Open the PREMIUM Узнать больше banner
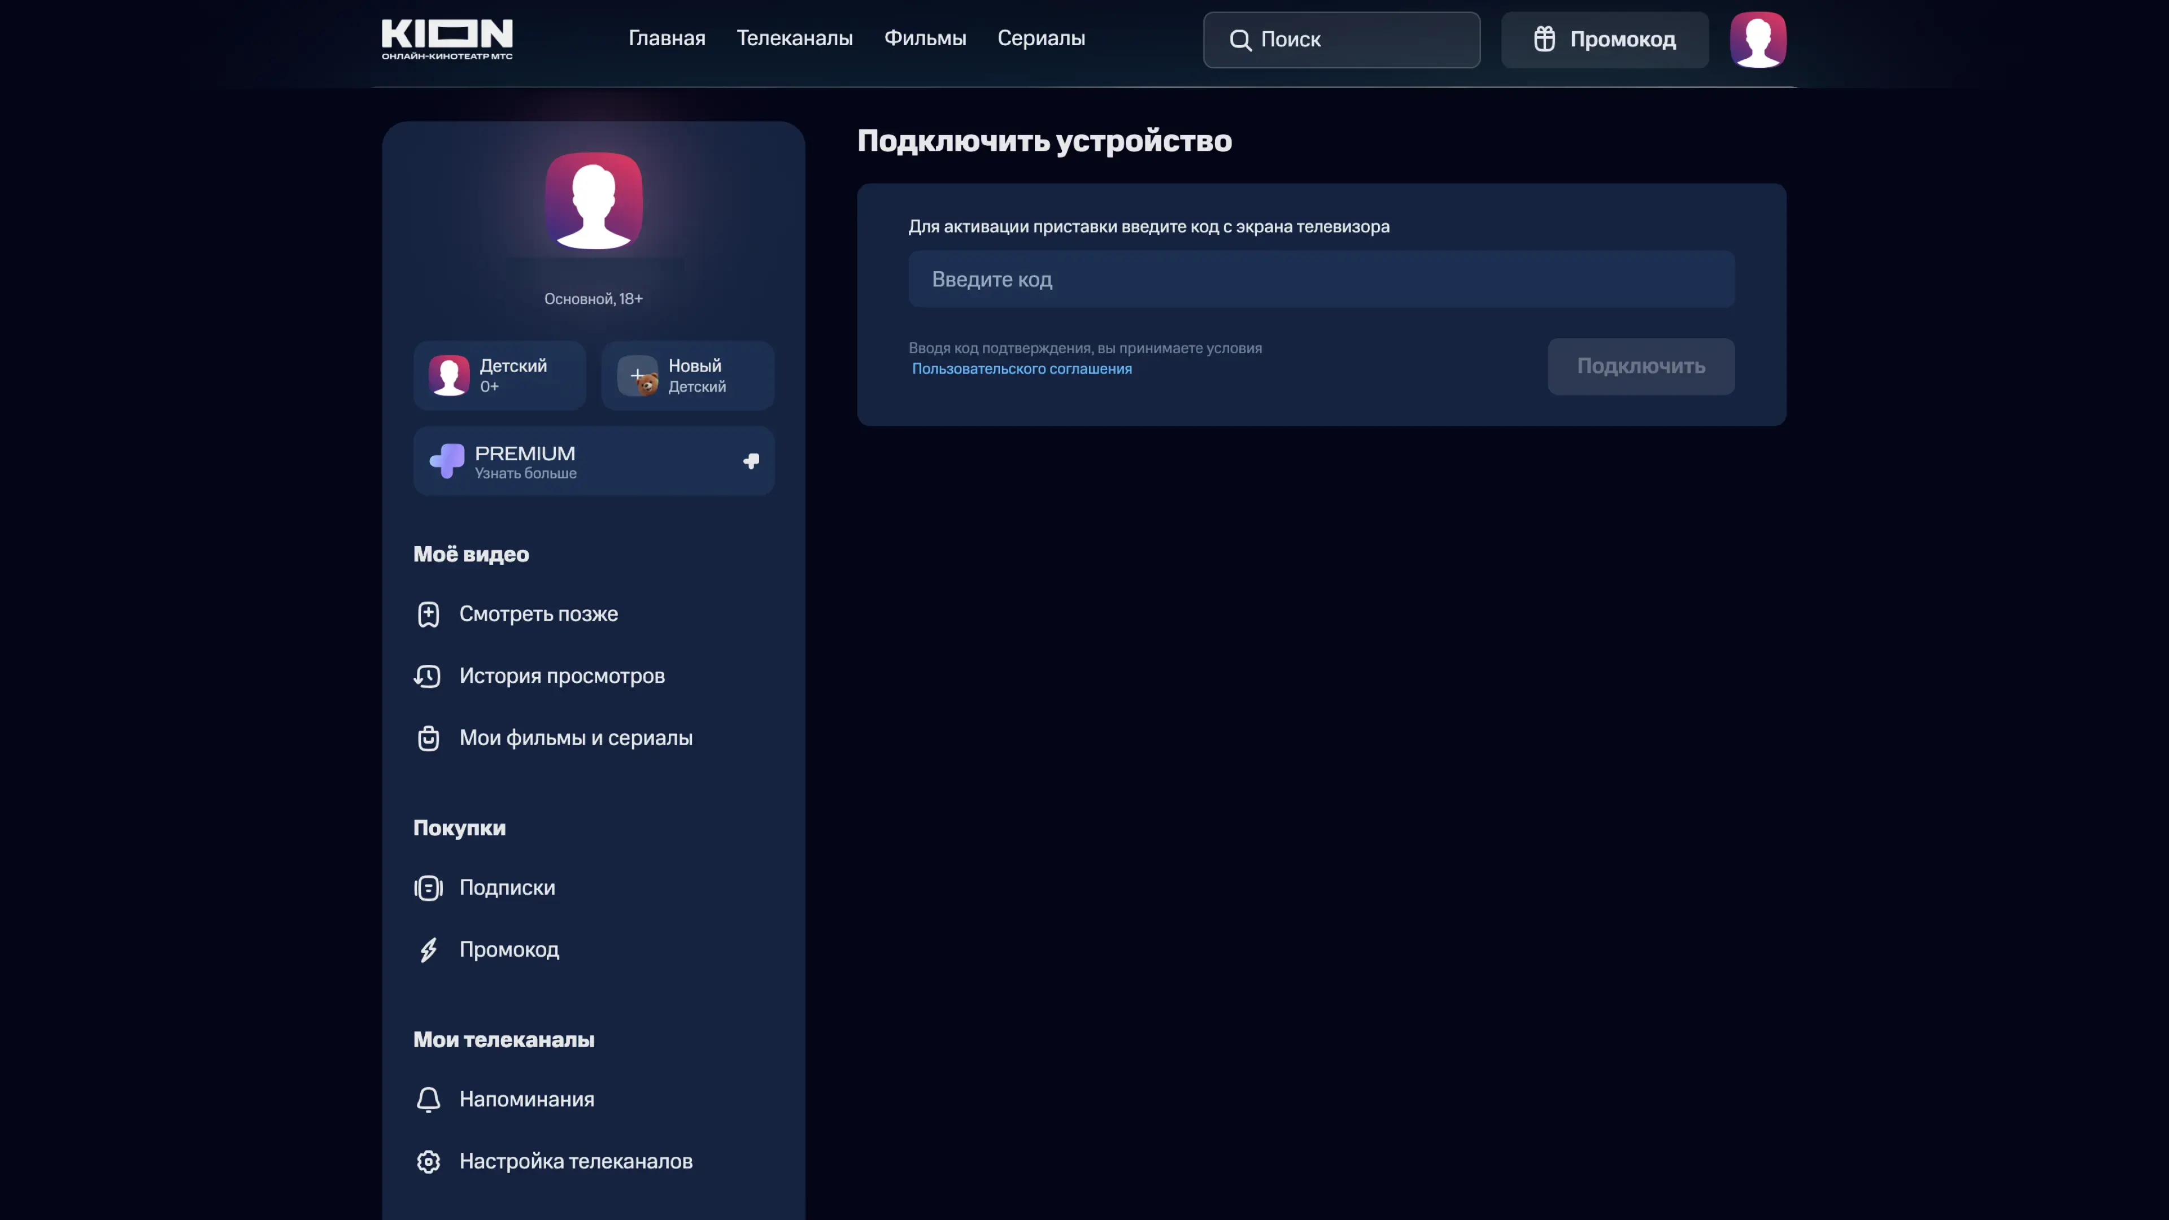Screen dimensions: 2169x1220 click(x=594, y=461)
